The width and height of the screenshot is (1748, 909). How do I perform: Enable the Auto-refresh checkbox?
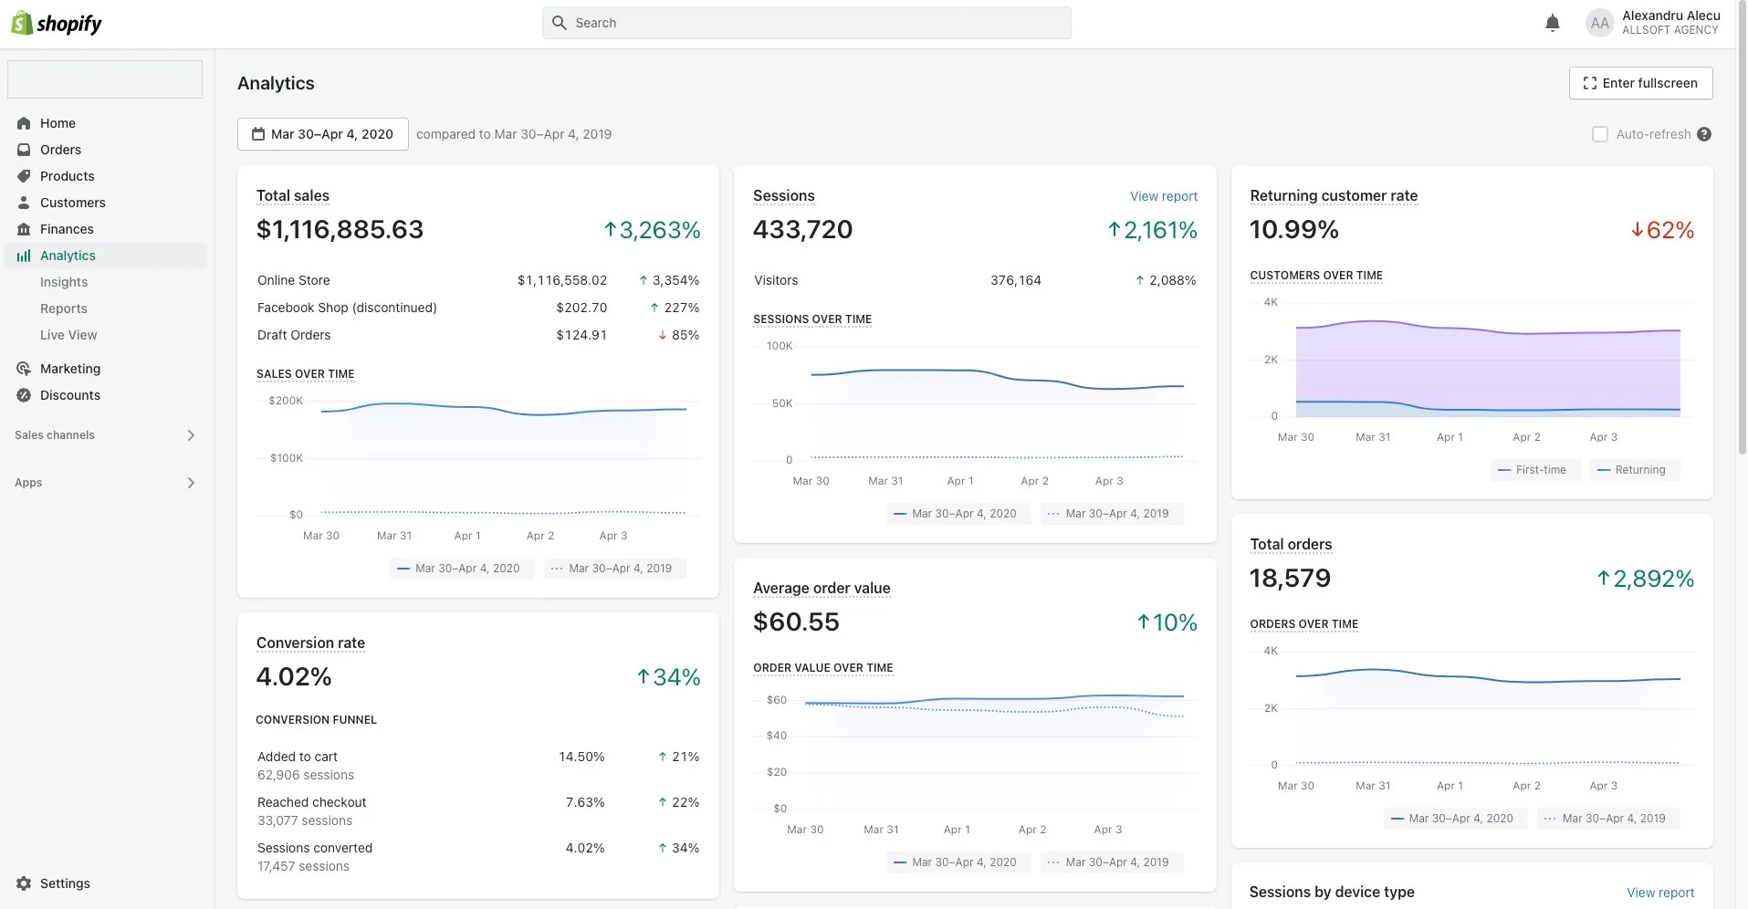pos(1599,134)
